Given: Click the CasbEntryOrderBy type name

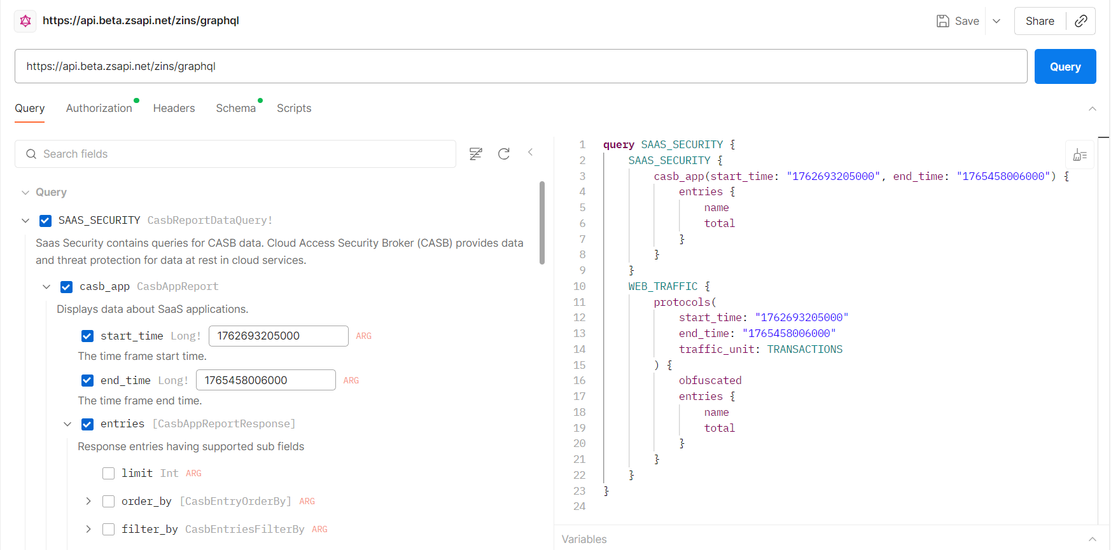Looking at the screenshot, I should (235, 501).
